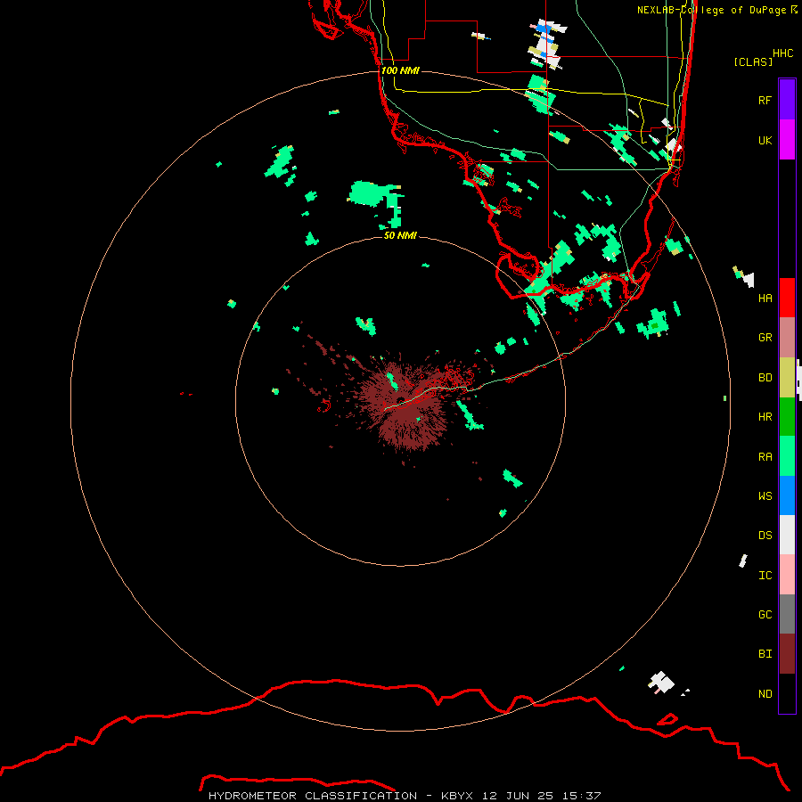Click the [CLAS] legend header

[753, 61]
